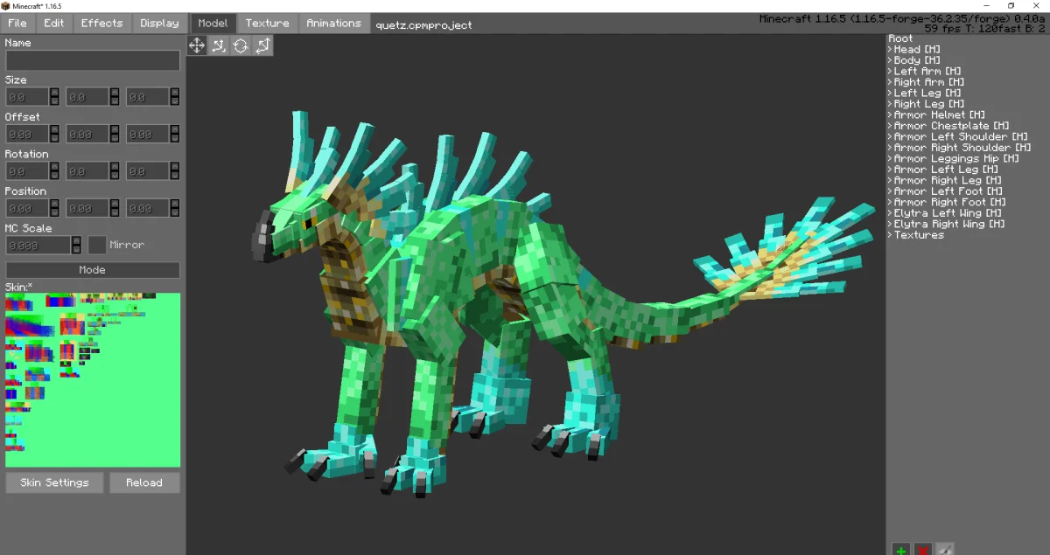Select the four-arrow move gizmo tool
The width and height of the screenshot is (1050, 555).
click(197, 45)
